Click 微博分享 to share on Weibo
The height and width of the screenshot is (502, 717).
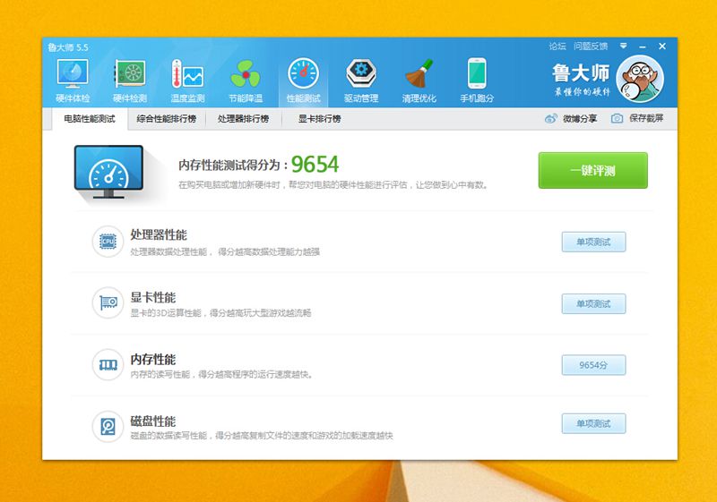[x=571, y=118]
